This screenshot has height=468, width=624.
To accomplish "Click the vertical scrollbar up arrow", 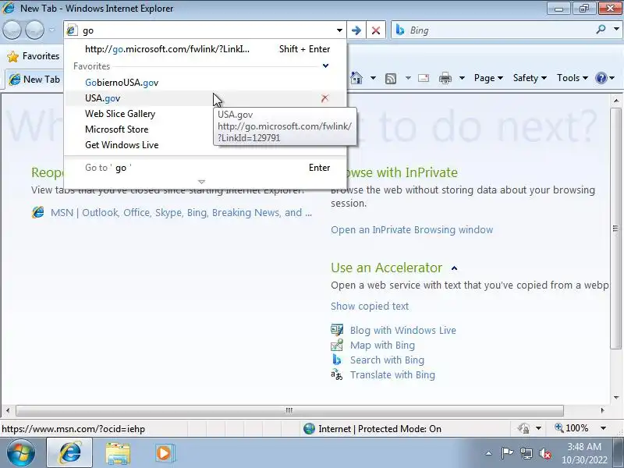I will pos(616,101).
